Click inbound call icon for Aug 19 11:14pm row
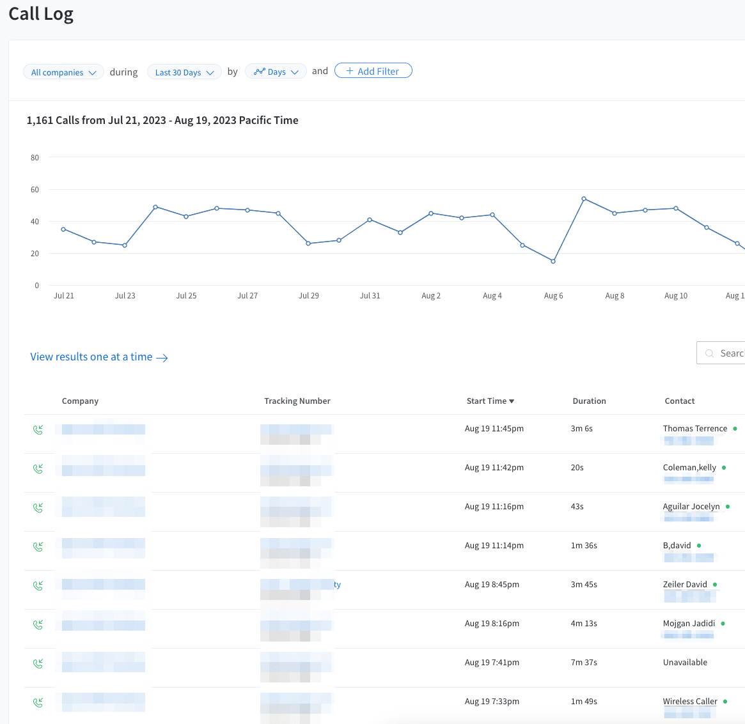The image size is (745, 724). pyautogui.click(x=38, y=546)
